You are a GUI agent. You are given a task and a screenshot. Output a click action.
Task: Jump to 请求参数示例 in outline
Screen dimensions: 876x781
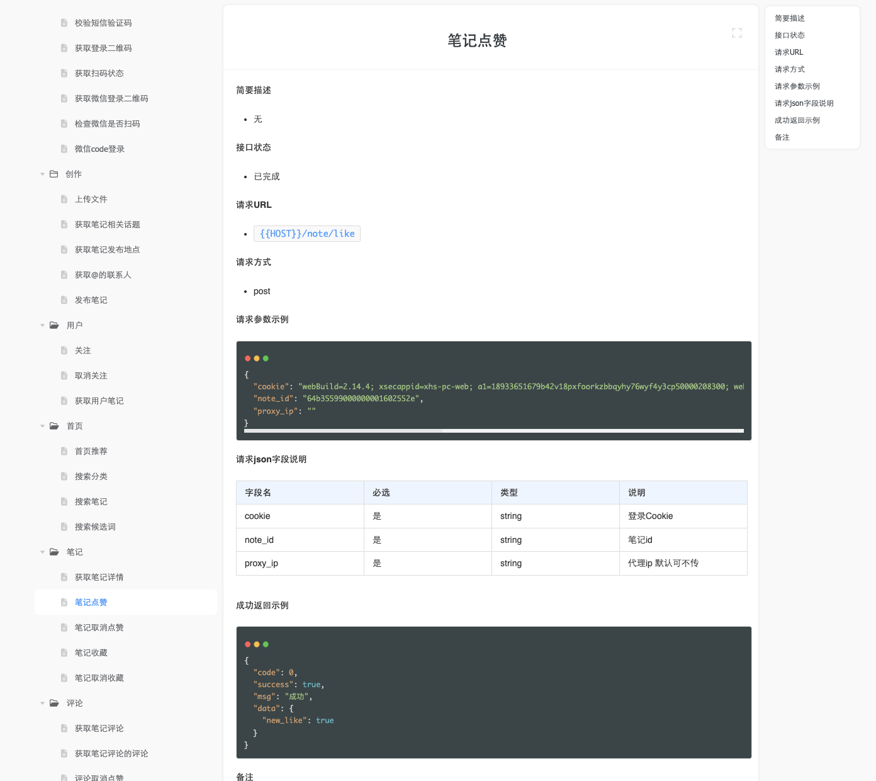(x=797, y=86)
